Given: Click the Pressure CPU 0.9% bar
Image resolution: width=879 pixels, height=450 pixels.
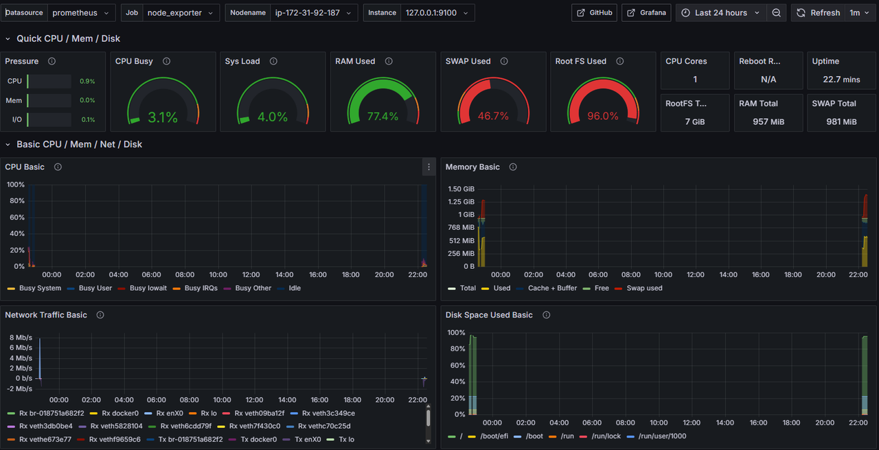Looking at the screenshot, I should tap(50, 81).
